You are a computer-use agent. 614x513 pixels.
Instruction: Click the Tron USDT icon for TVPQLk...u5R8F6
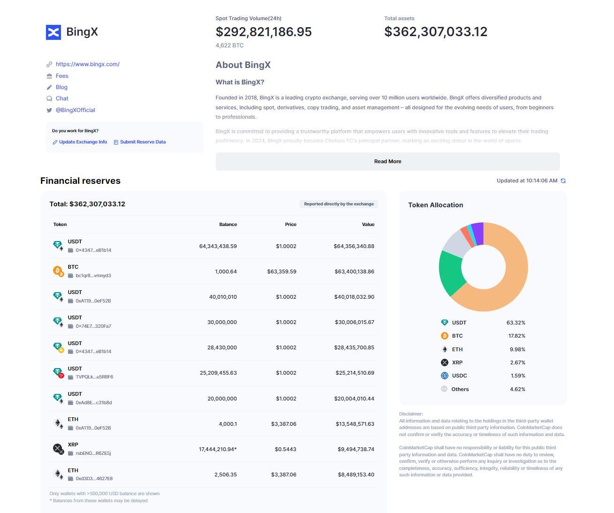pyautogui.click(x=59, y=373)
